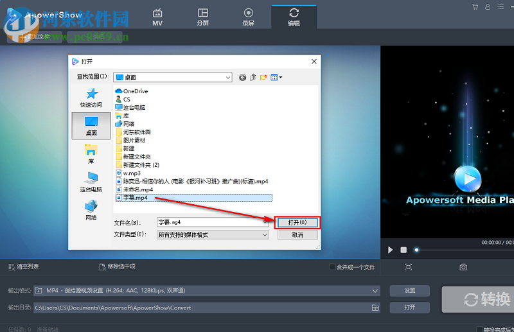The width and height of the screenshot is (514, 332).
Task: Close the 打开 dialog
Action: 314,61
